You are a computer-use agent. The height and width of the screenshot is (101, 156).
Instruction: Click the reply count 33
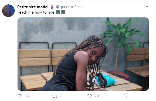pyautogui.click(x=27, y=96)
